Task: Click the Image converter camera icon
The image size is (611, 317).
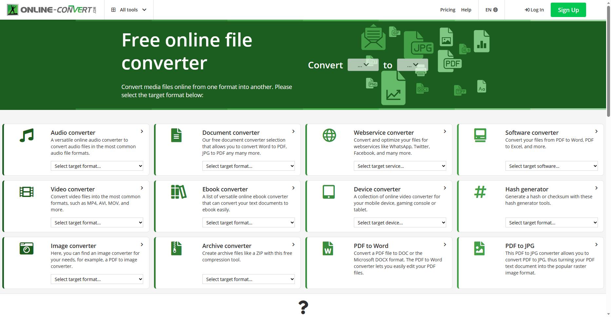Action: pos(26,248)
